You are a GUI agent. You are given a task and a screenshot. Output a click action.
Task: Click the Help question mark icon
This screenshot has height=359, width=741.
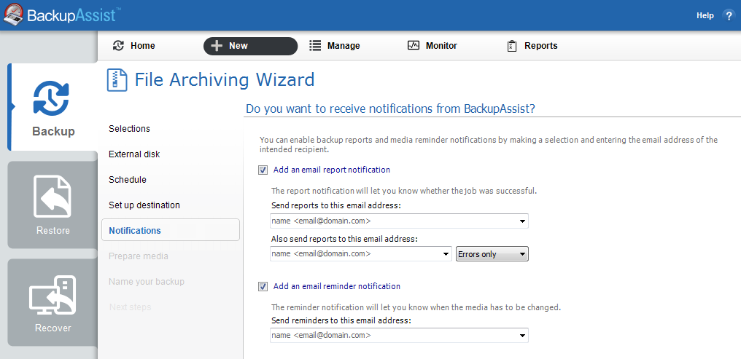728,15
